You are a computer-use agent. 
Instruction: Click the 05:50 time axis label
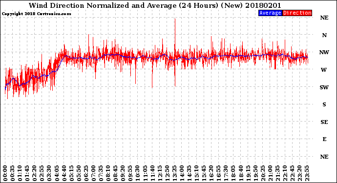79,173
